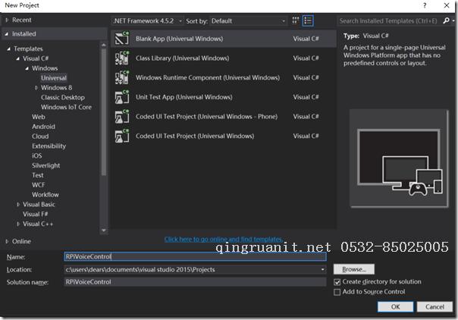Click the Windows Runtime Component icon
Viewport: 458px width, 320px height.
coord(122,77)
